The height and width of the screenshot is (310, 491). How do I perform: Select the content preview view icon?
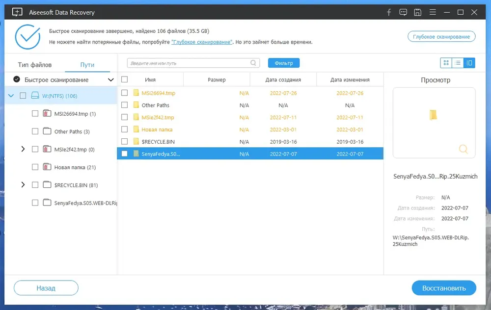[469, 63]
